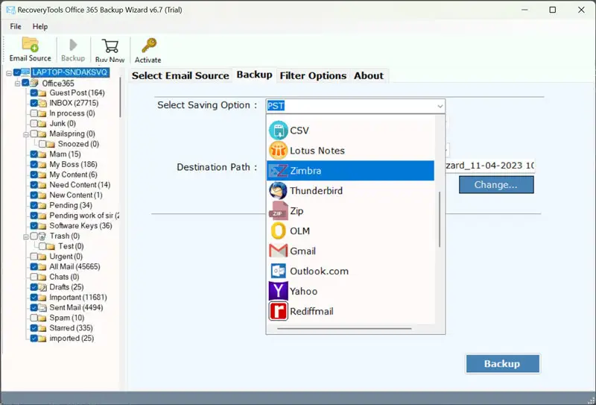The height and width of the screenshot is (405, 596).
Task: Select the Gmail icon
Action: pos(278,251)
